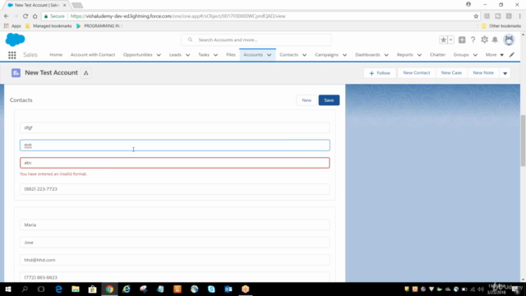Open the Favorites star icon

click(444, 39)
